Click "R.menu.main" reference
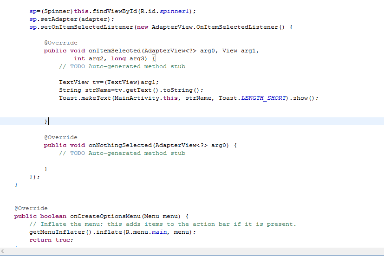 [146, 232]
